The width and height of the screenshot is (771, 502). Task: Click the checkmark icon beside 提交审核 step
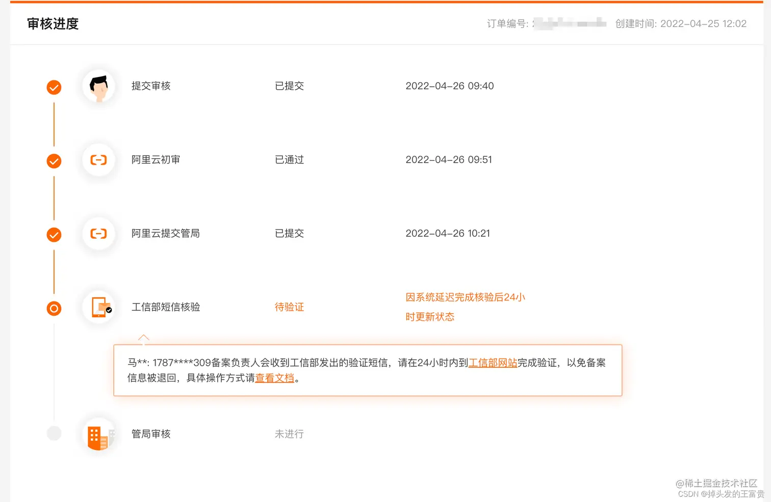(x=54, y=87)
